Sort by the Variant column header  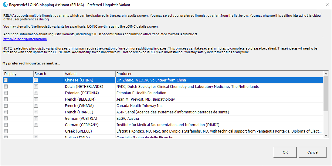click(x=90, y=74)
